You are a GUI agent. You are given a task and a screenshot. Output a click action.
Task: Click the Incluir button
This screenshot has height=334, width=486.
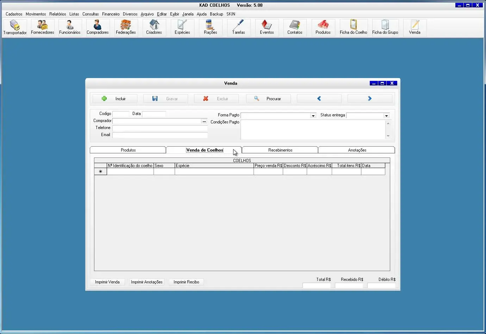[x=115, y=99]
